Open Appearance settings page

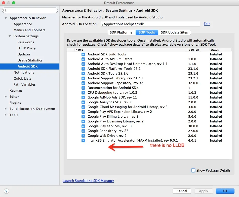point(23,24)
